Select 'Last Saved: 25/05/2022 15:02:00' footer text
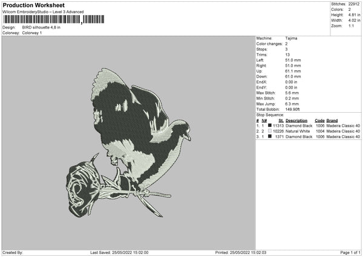Image resolution: width=363 pixels, height=257 pixels. 119,252
